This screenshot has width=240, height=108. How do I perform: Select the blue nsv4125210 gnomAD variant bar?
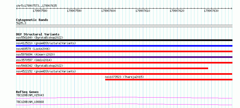click(x=124, y=46)
